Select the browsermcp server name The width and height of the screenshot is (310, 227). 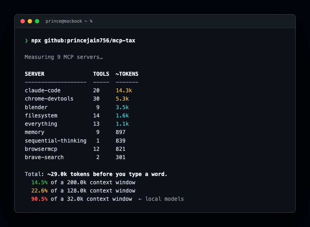[41, 149]
